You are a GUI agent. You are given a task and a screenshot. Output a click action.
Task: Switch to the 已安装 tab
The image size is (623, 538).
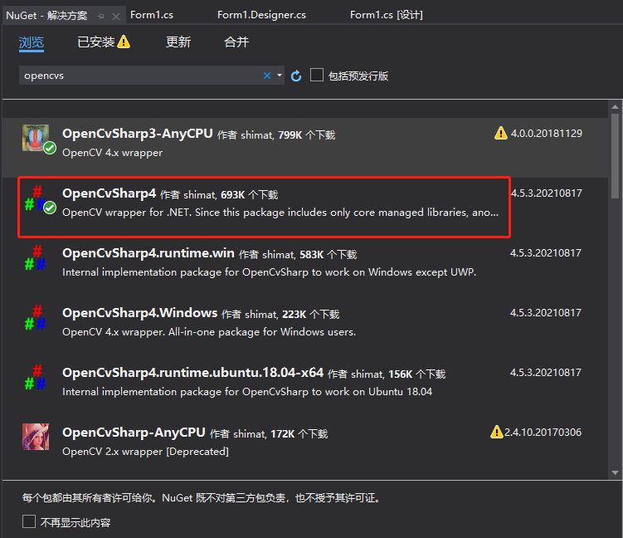click(103, 42)
